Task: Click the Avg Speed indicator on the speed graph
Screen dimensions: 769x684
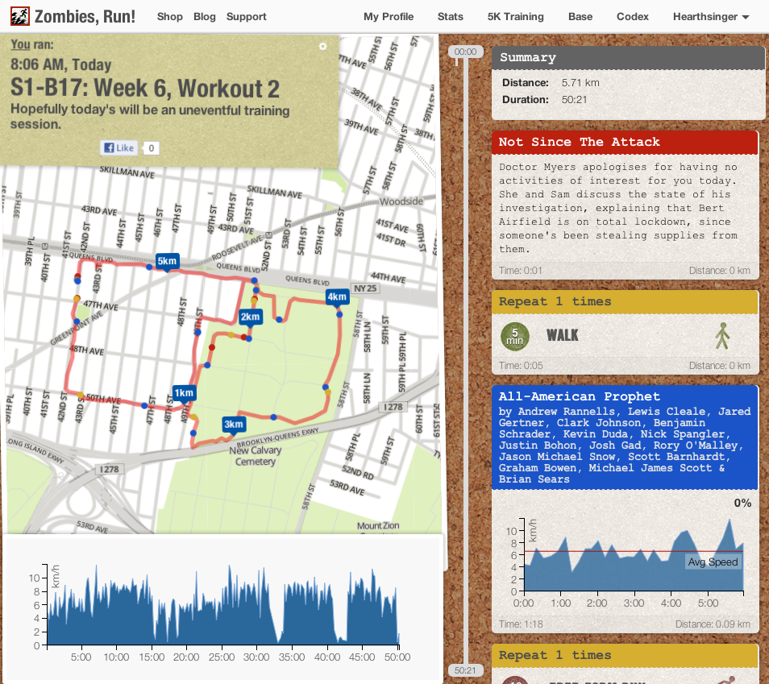Action: coord(712,562)
